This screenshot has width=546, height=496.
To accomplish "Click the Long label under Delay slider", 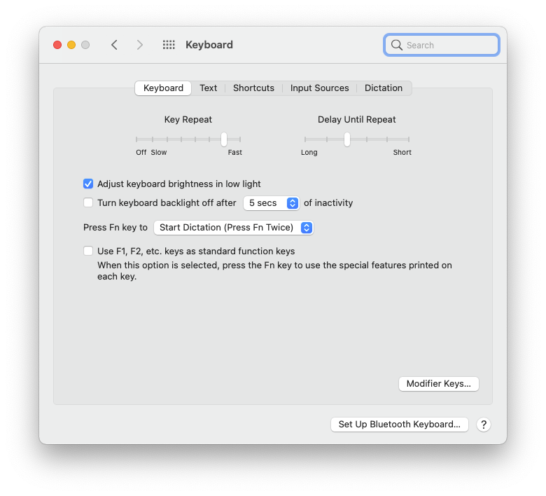I will tap(309, 152).
